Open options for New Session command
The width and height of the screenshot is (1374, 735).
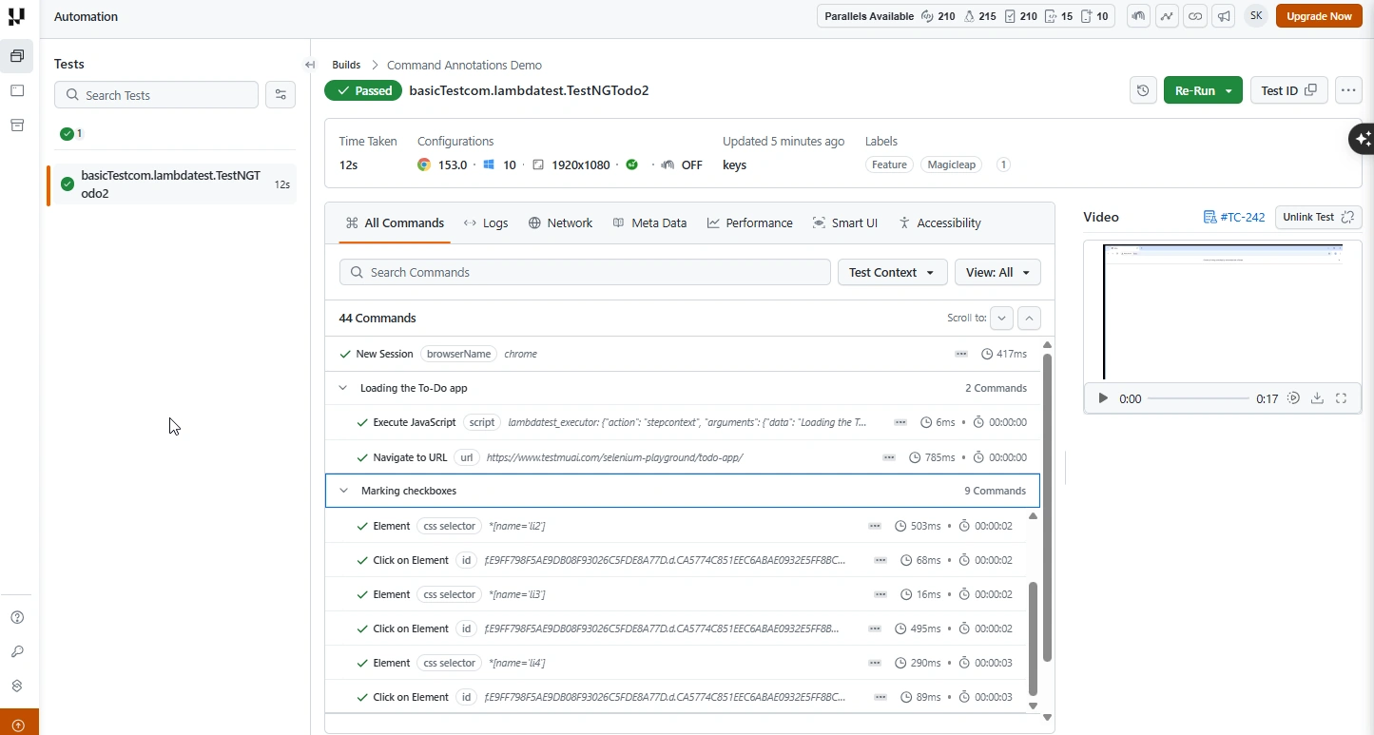point(961,354)
